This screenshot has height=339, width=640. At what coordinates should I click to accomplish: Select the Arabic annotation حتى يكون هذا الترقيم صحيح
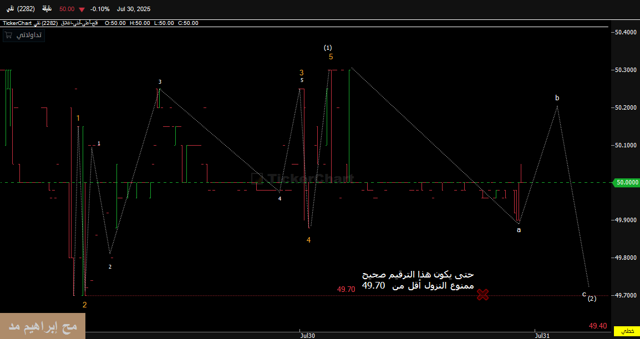pos(418,275)
